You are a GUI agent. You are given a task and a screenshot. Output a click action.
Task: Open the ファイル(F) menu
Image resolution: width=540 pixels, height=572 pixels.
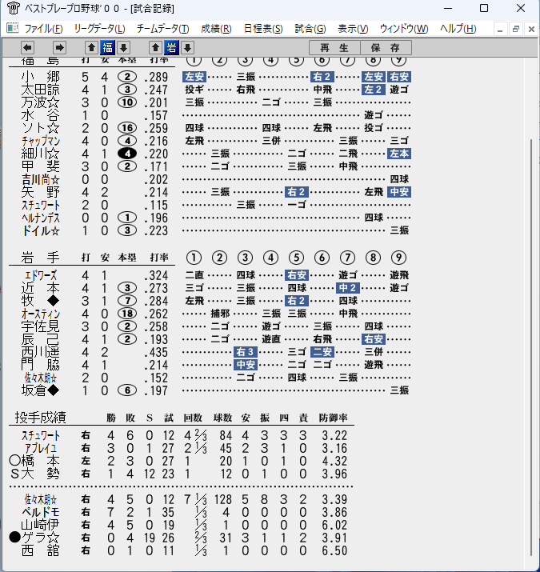point(43,29)
